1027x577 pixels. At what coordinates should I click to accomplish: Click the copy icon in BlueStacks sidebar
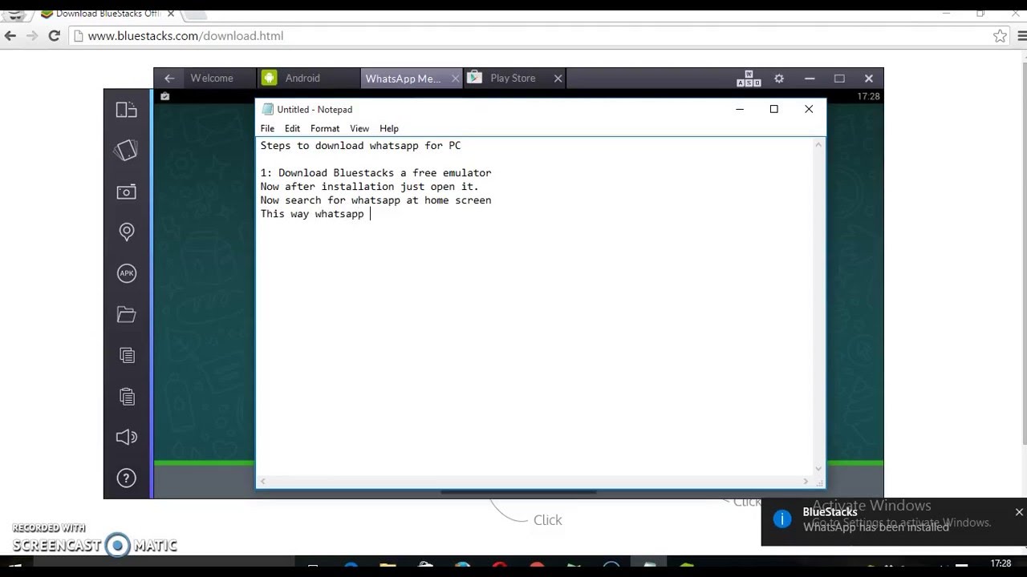click(x=126, y=355)
